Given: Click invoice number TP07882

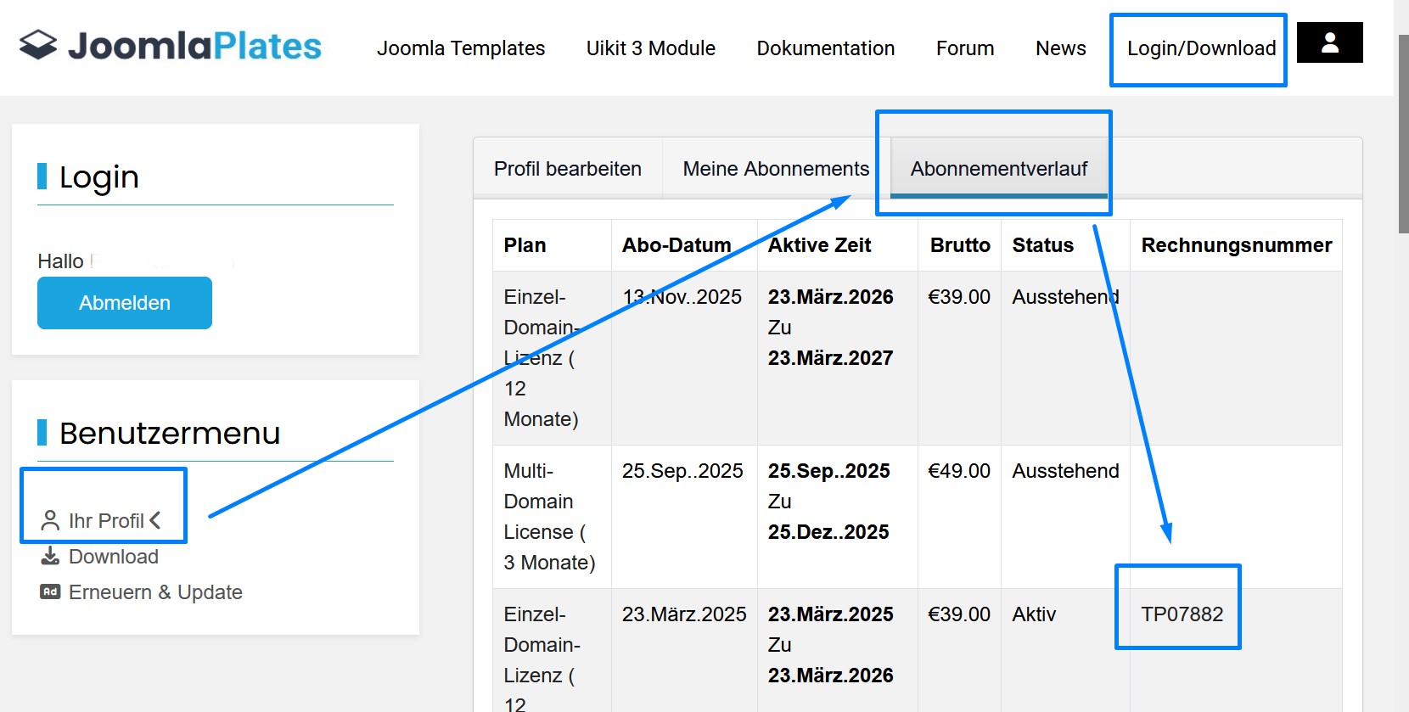Looking at the screenshot, I should click(x=1182, y=614).
